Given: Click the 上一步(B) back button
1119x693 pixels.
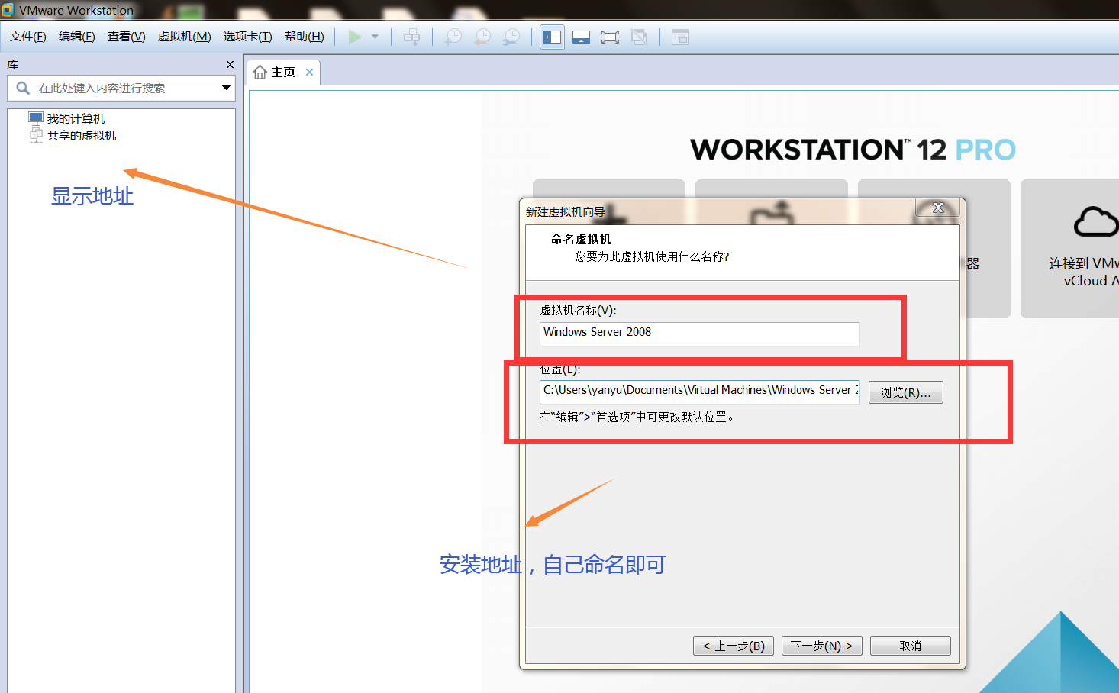Looking at the screenshot, I should click(734, 646).
